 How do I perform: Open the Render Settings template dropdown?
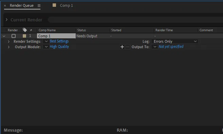[x=46, y=41]
